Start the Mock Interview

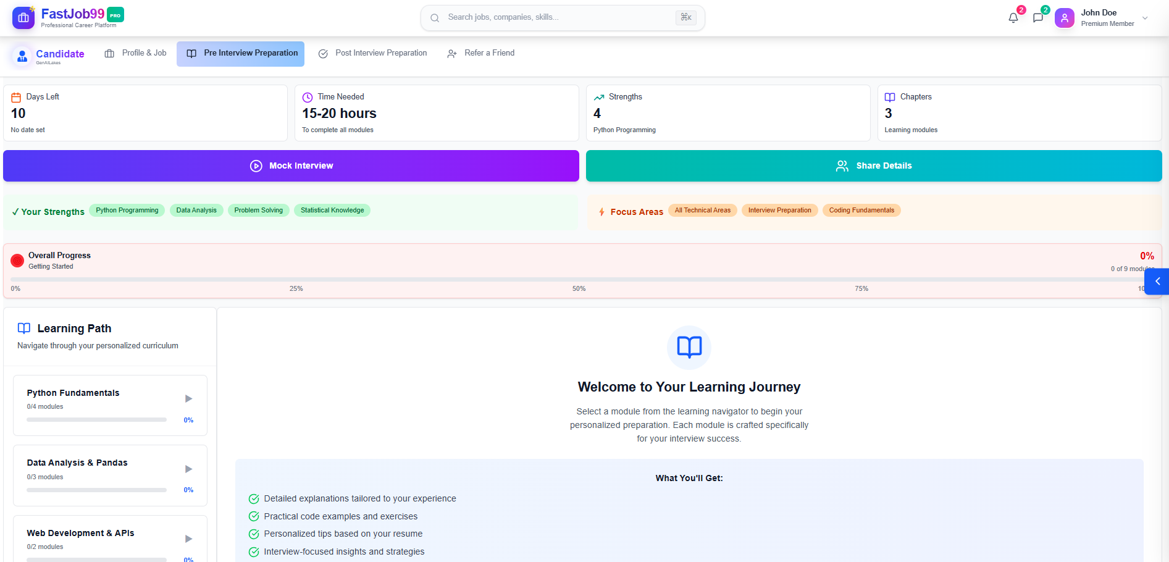coord(291,166)
